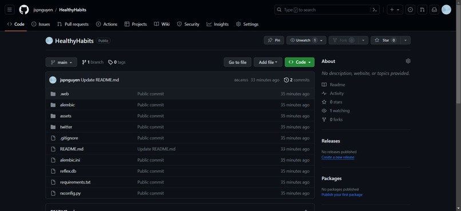Click in the search input field

327,10
